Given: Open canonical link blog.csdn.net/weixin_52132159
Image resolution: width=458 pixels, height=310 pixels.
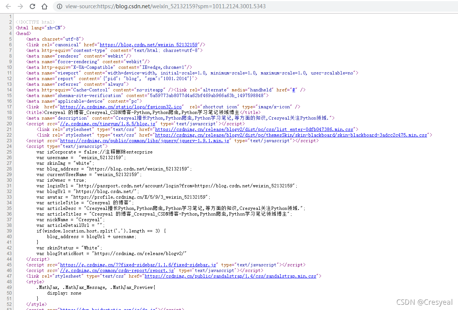Looking at the screenshot, I should pyautogui.click(x=149, y=45).
